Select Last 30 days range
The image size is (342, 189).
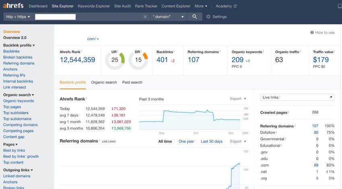[x=212, y=141]
